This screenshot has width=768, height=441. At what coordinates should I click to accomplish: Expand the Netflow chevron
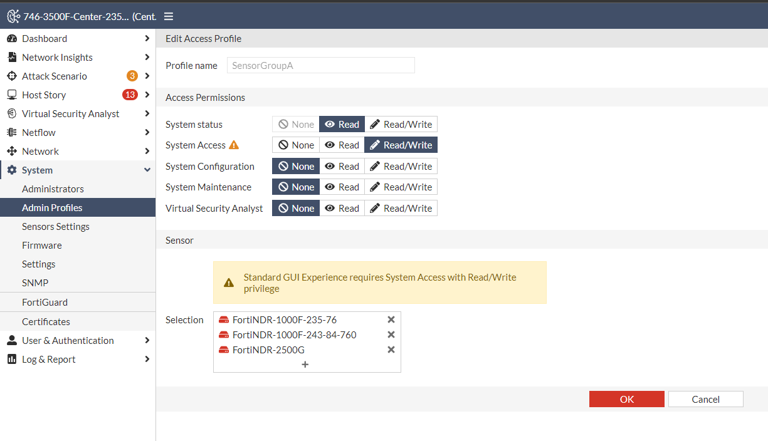pyautogui.click(x=147, y=132)
